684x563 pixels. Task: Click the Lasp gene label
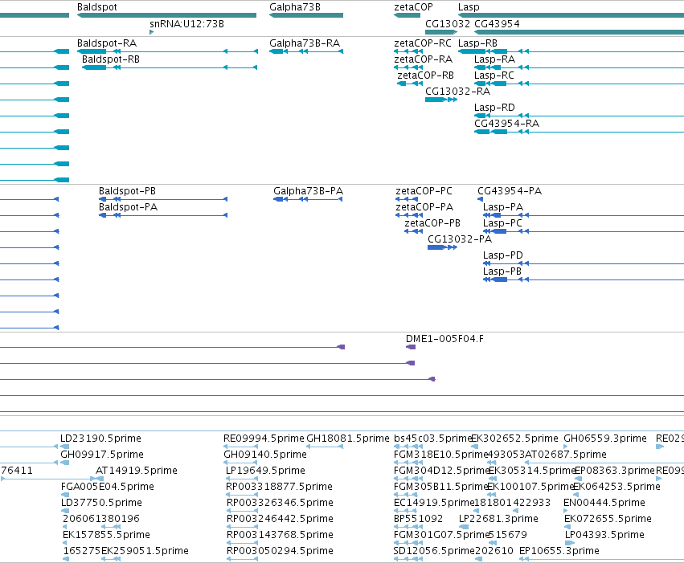pyautogui.click(x=469, y=7)
